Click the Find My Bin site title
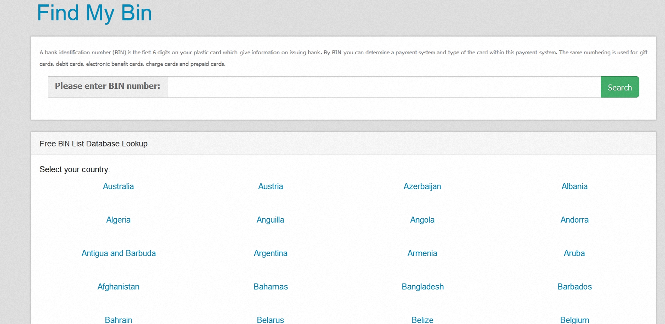 click(94, 13)
